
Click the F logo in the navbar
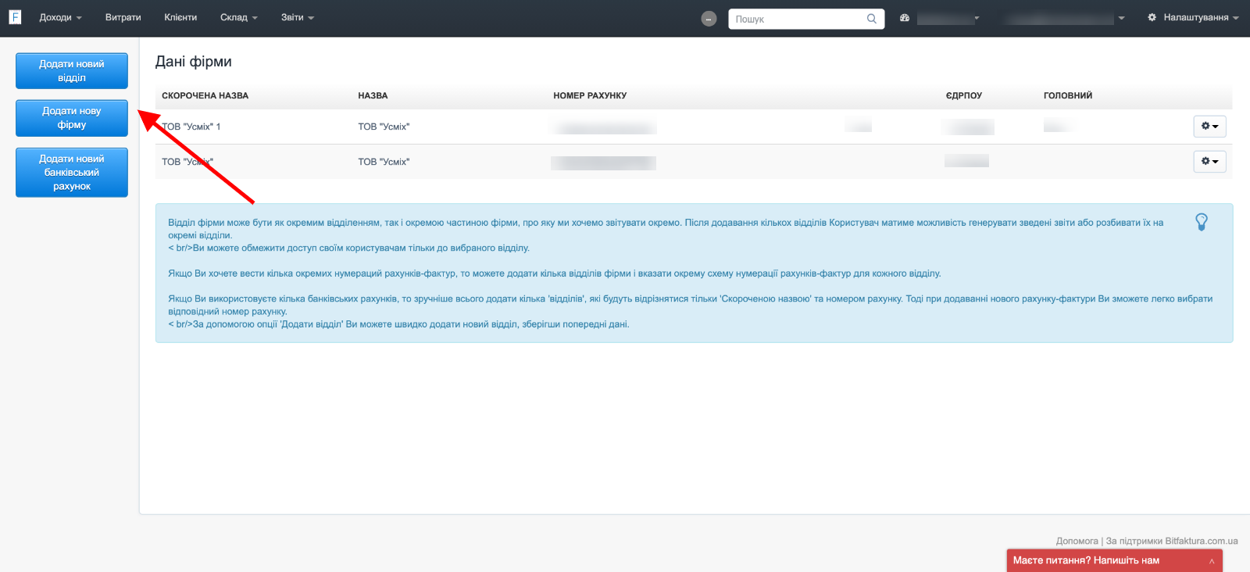(15, 17)
